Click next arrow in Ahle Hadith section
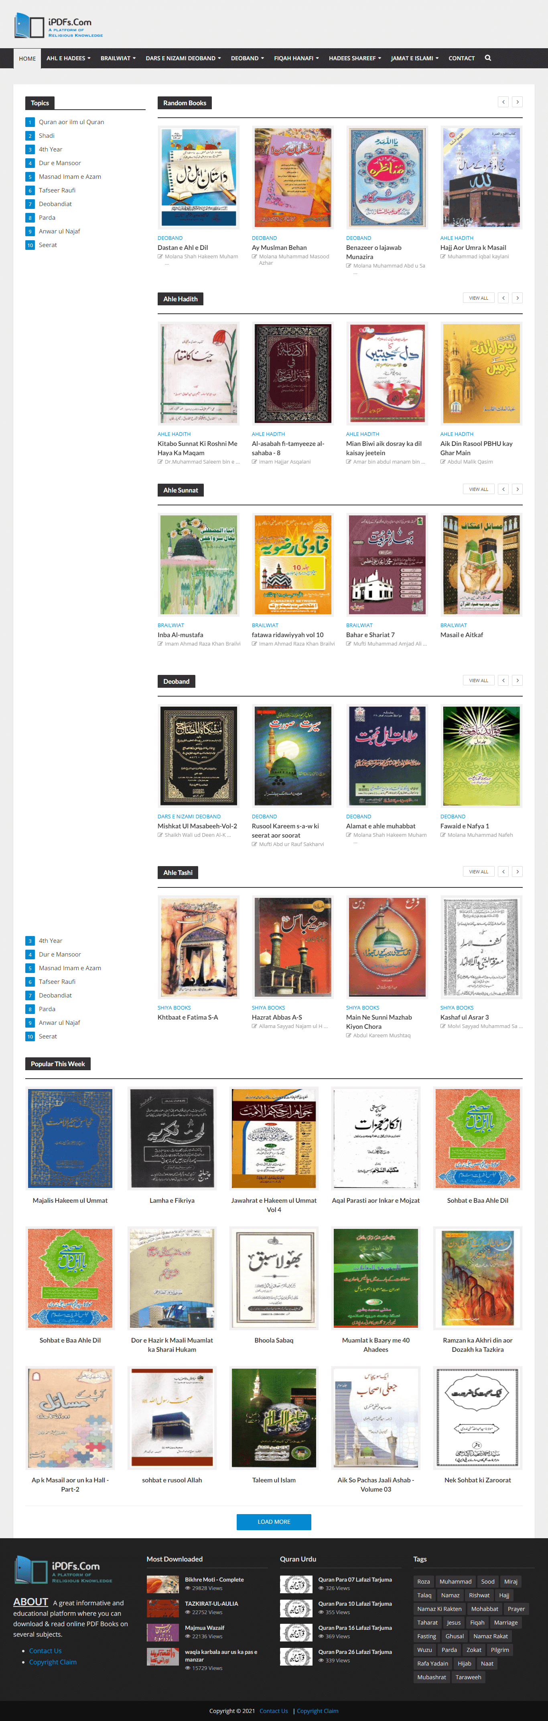Viewport: 548px width, 1721px height. 517,298
